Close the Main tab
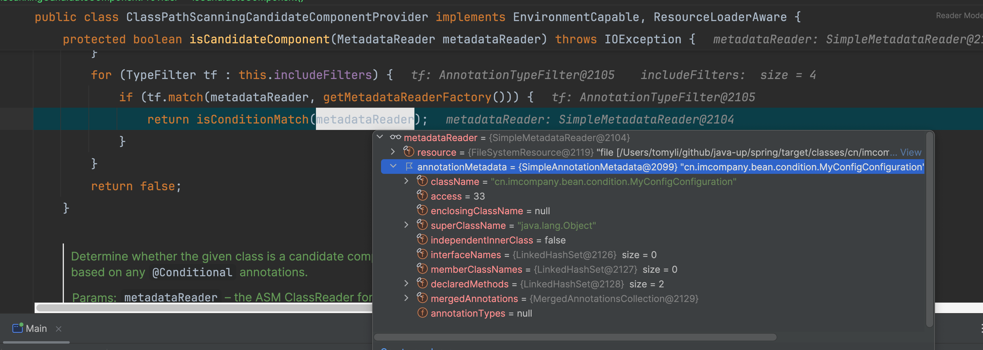Screen dimensions: 983x350 point(58,329)
